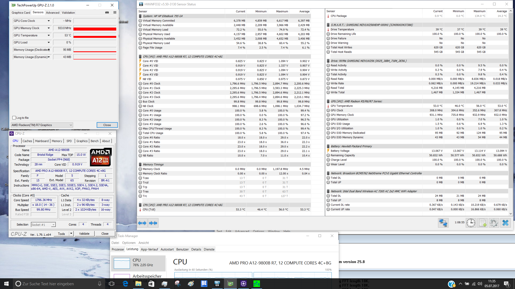Click HWiNFO remote connection monitors icon

(x=443, y=223)
